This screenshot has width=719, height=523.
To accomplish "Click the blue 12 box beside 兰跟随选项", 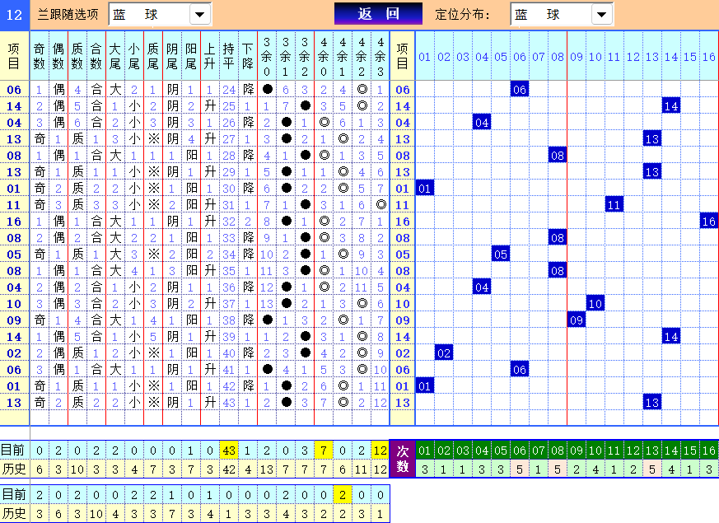I will coord(14,15).
